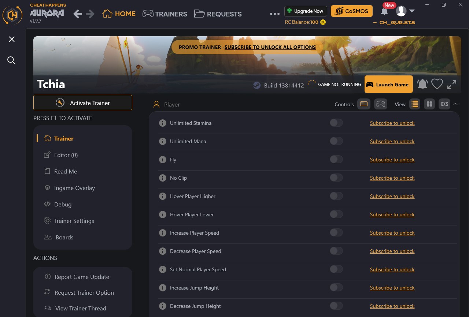Expand trainer view to fullscreen
The image size is (469, 317).
point(452,84)
